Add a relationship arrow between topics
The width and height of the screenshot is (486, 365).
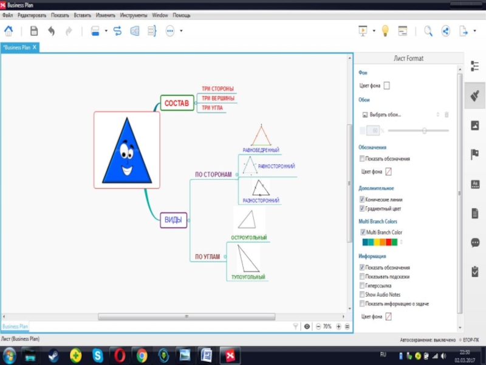coord(117,31)
